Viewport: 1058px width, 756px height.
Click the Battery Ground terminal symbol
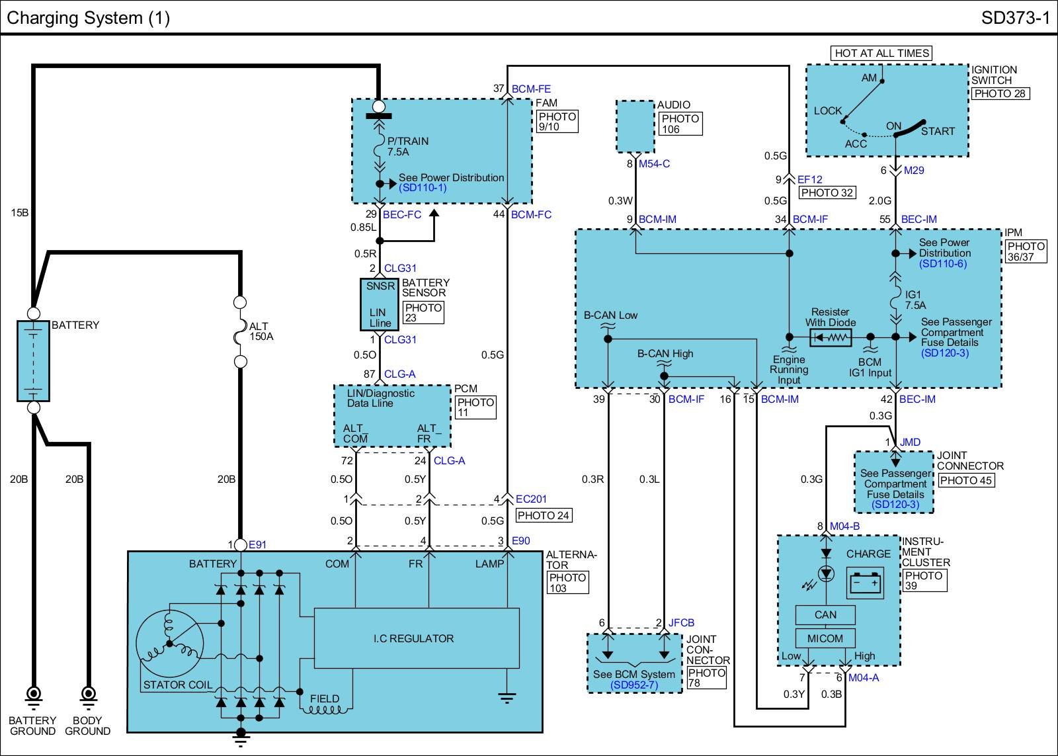33,696
